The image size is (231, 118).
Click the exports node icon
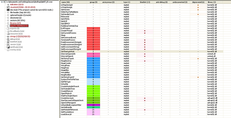click(8, 29)
